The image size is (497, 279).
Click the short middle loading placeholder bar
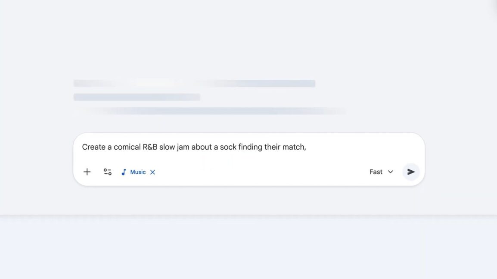(x=137, y=97)
